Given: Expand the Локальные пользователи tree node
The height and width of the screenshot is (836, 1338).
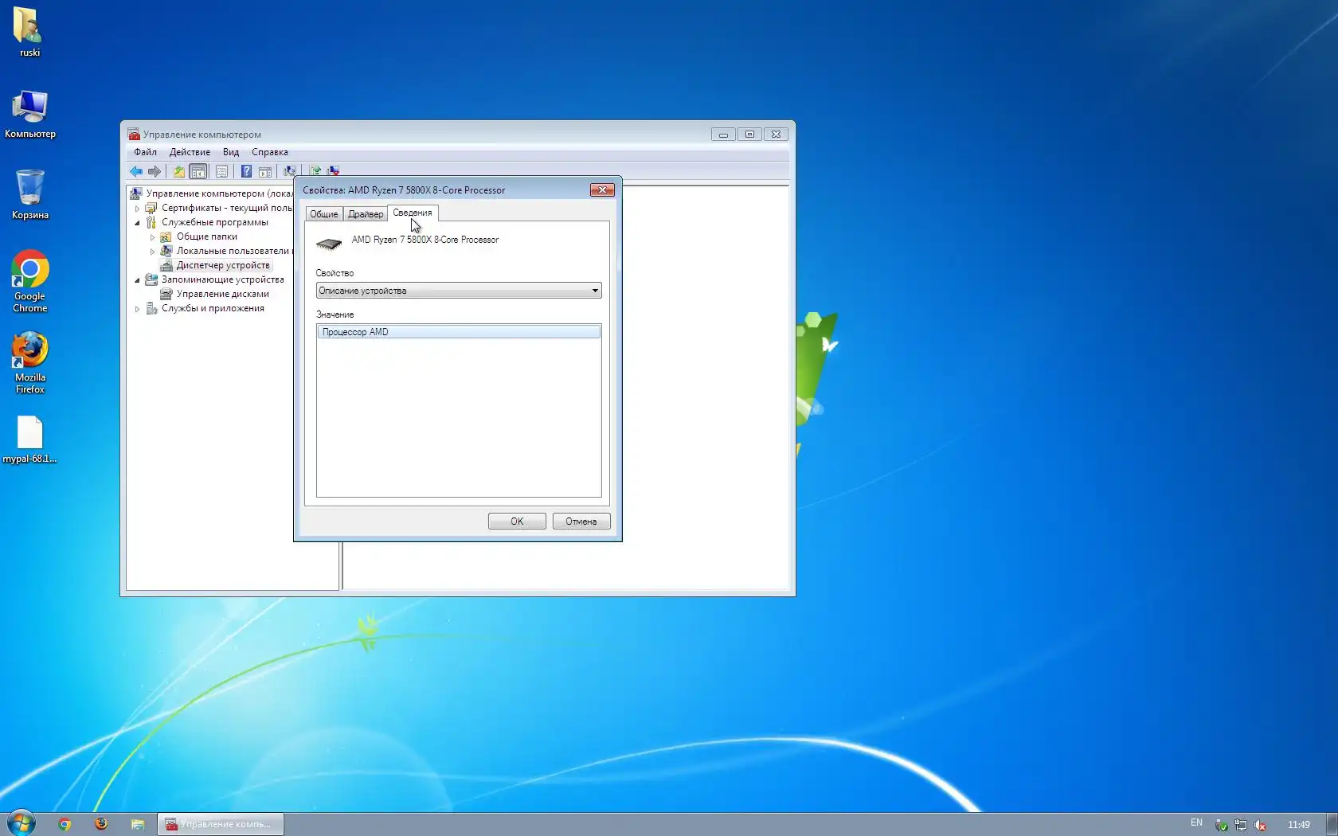Looking at the screenshot, I should click(x=152, y=252).
